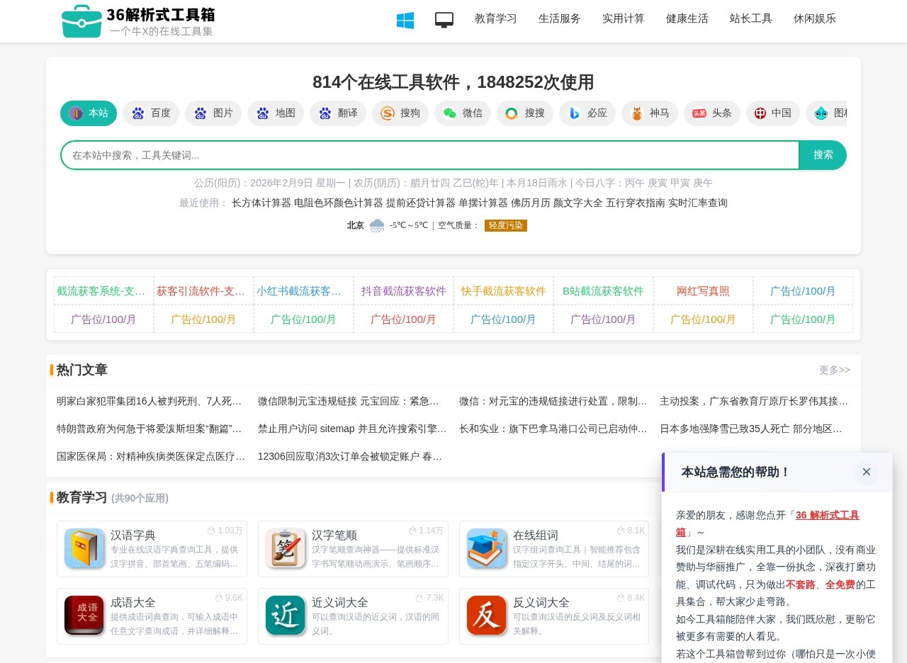Click the 近义词大全 synonyms tool icon
907x663 pixels.
coord(285,616)
